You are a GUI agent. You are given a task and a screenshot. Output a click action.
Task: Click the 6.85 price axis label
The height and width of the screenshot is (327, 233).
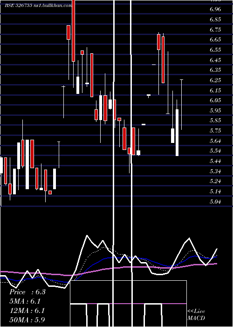coord(215,20)
